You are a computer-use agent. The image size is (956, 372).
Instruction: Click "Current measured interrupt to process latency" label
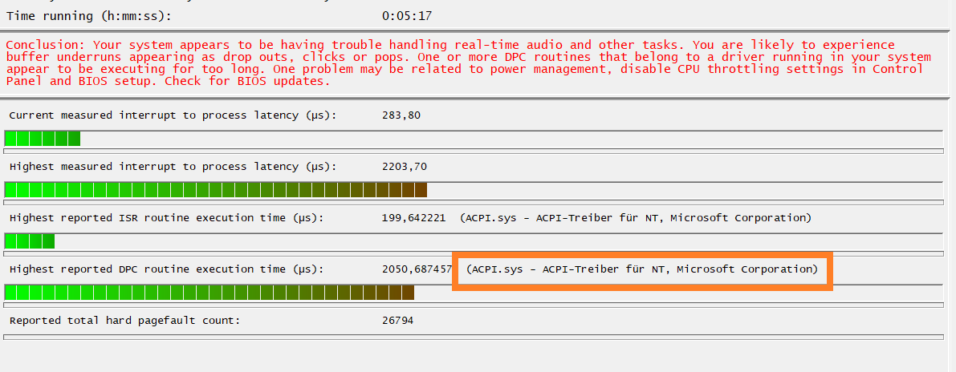tap(173, 115)
